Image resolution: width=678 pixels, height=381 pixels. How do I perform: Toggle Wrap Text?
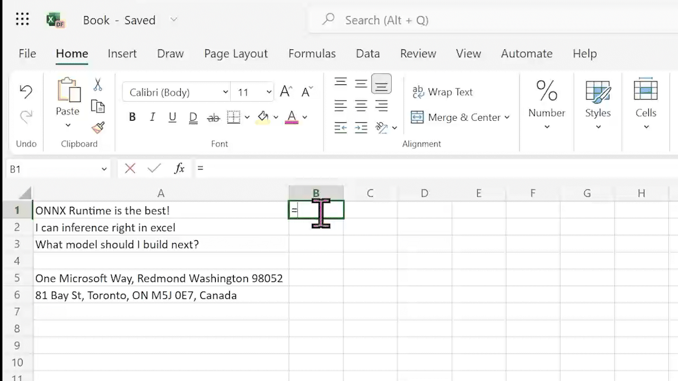pyautogui.click(x=442, y=92)
